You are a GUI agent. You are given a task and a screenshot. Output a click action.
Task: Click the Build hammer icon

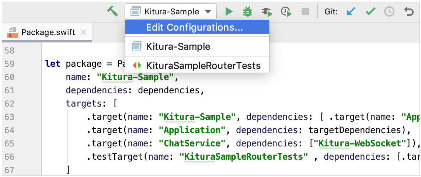coord(112,11)
